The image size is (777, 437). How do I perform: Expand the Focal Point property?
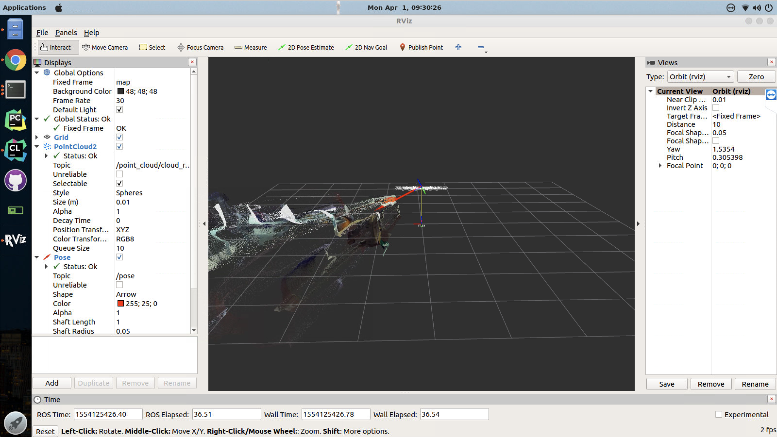pos(660,166)
